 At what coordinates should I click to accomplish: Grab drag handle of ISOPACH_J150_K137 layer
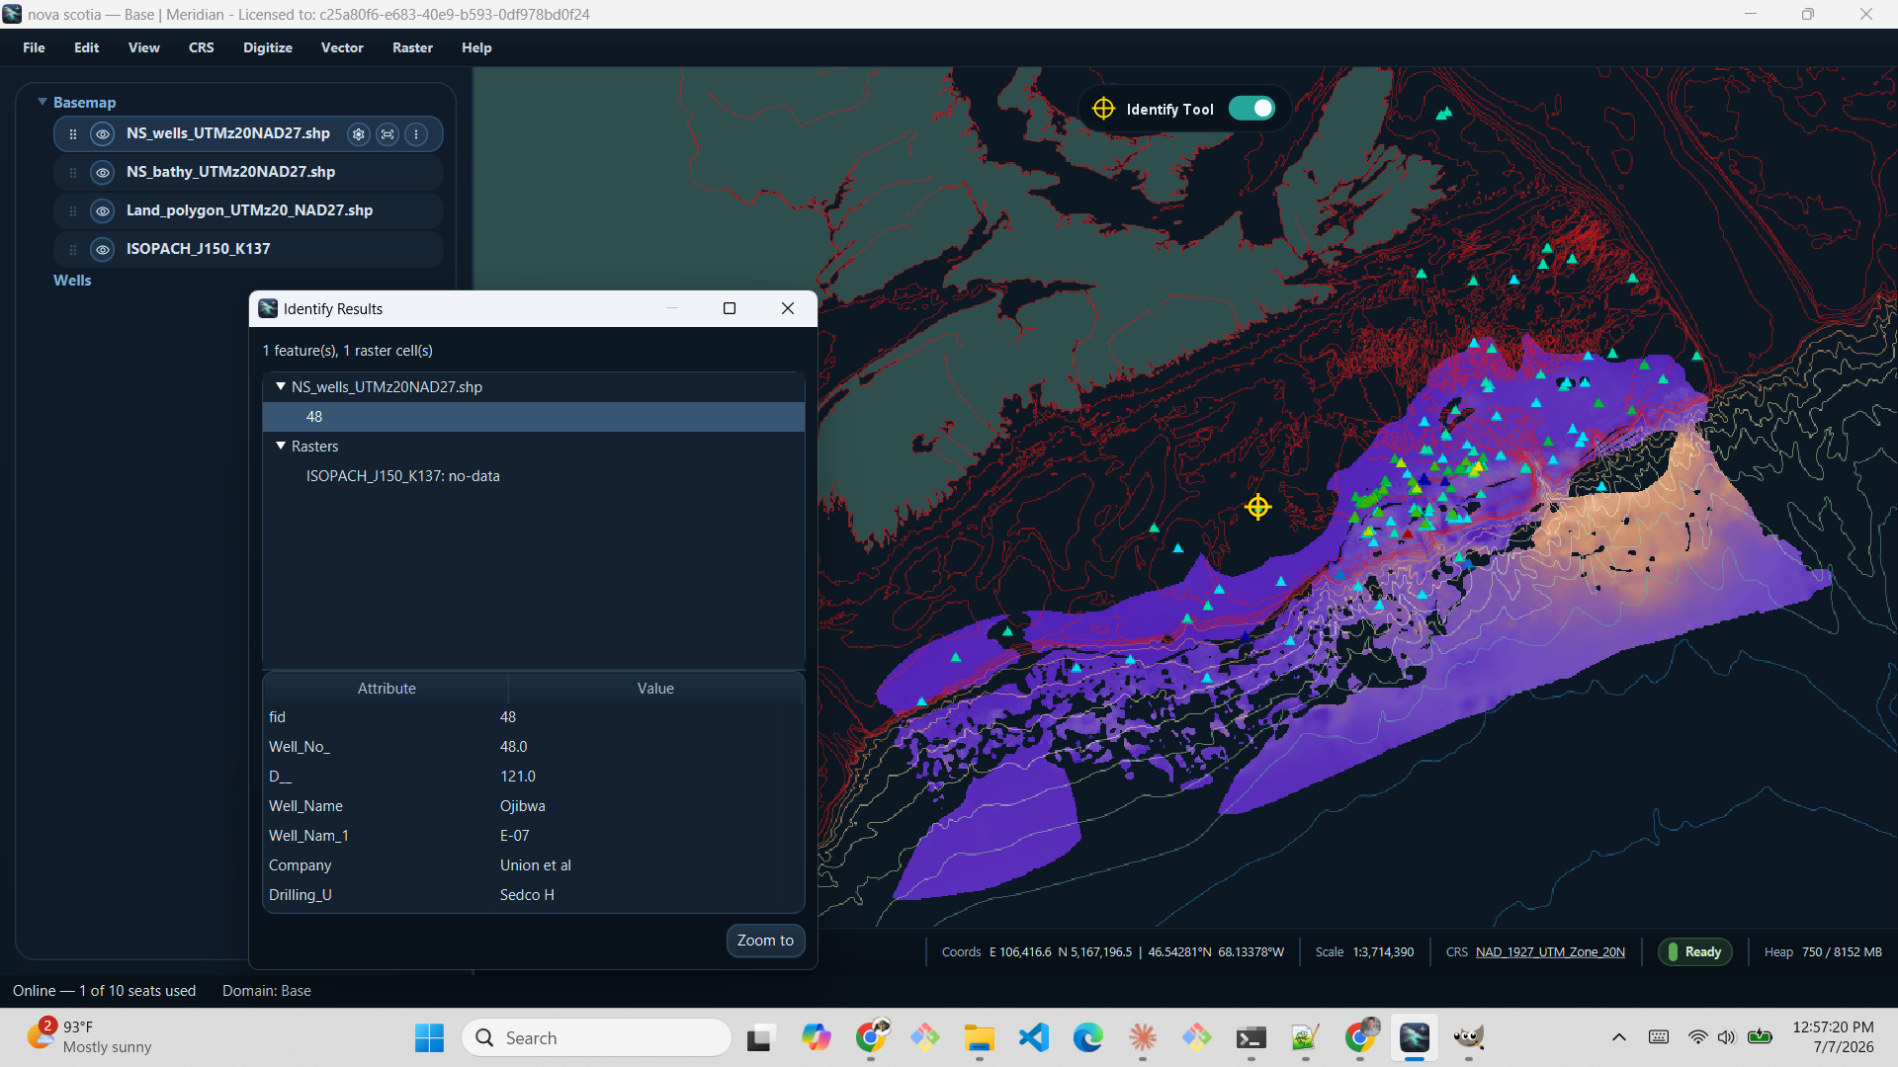click(x=73, y=250)
